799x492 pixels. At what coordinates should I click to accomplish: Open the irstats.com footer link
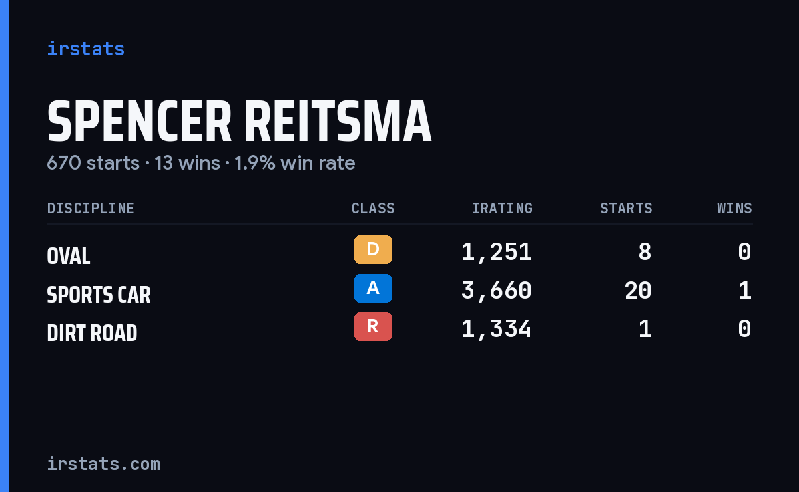[104, 464]
